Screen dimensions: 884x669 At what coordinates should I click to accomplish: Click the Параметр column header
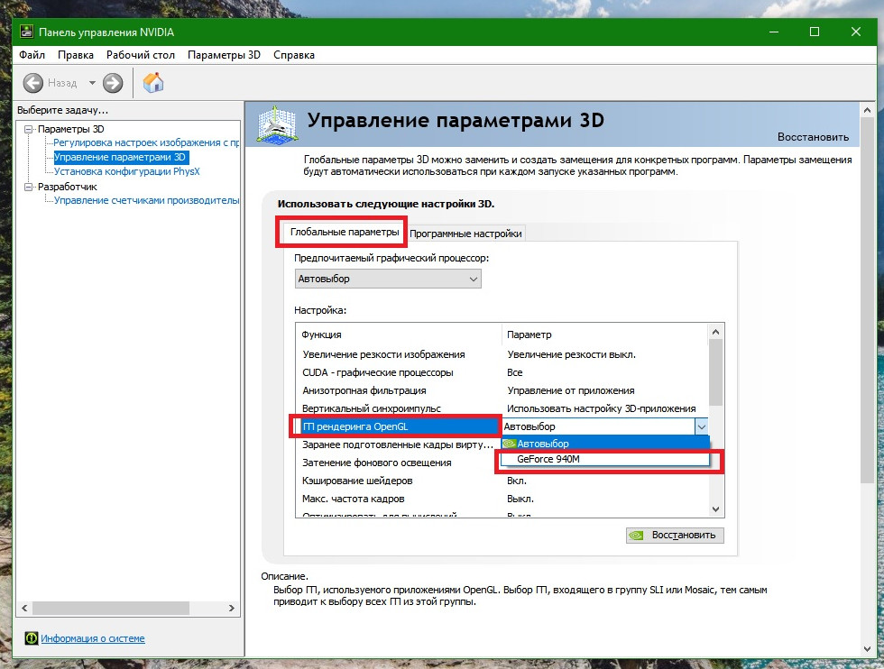point(603,334)
